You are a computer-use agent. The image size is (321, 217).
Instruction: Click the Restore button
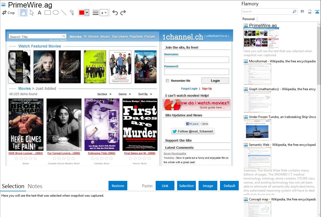pos(118,186)
